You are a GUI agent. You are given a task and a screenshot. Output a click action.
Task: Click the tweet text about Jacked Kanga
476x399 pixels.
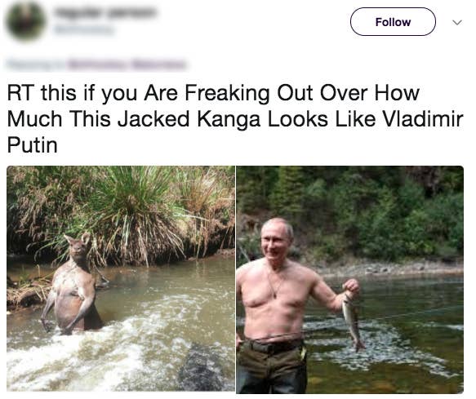tap(235, 118)
